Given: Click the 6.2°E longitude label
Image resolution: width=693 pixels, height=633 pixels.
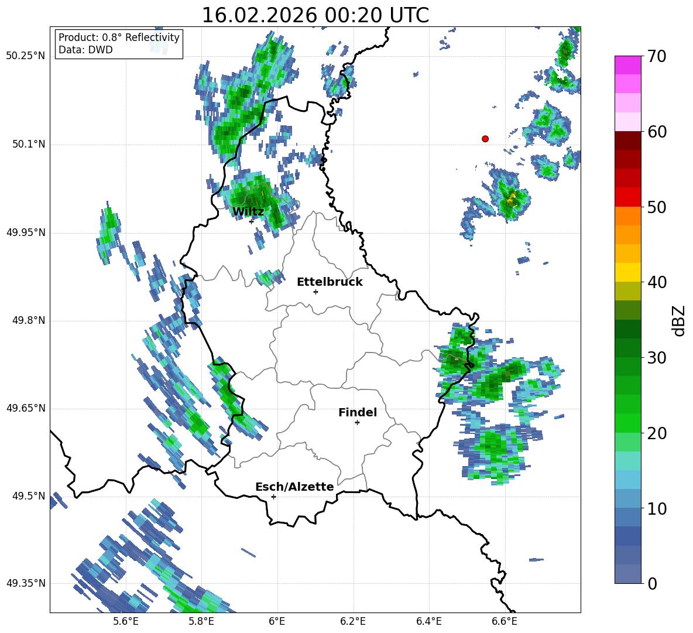Looking at the screenshot, I should 353,621.
